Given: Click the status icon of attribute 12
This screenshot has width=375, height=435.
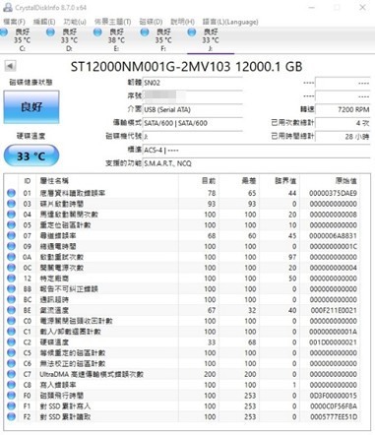Looking at the screenshot, I should [x=11, y=279].
